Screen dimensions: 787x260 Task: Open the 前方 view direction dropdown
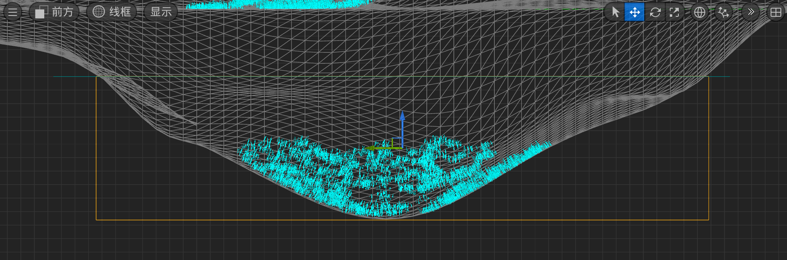[54, 12]
